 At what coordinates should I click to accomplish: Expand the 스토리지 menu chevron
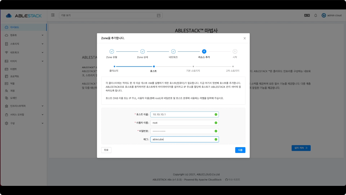42,44
